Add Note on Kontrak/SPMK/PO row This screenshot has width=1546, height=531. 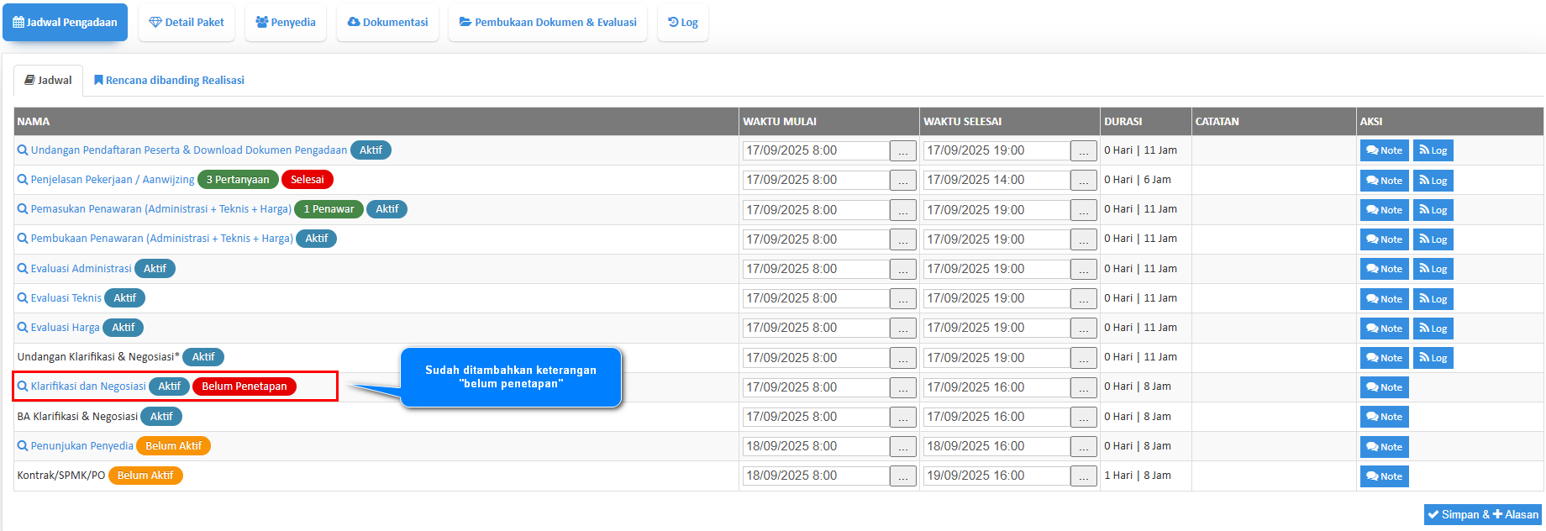click(1384, 476)
